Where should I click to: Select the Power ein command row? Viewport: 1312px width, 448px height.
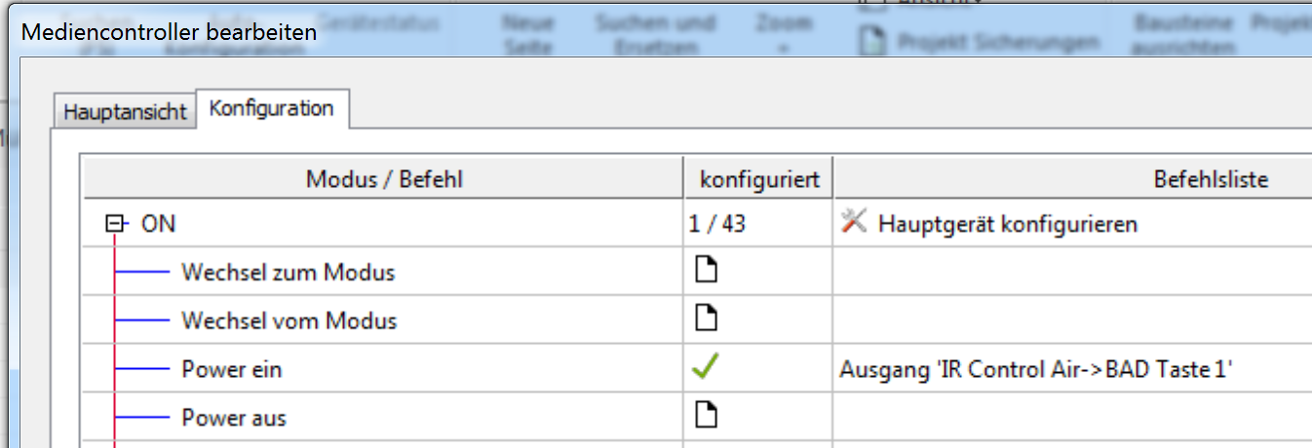point(232,370)
